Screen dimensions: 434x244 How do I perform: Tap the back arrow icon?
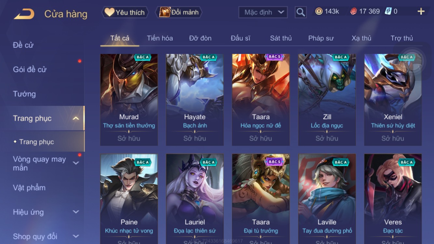[24, 14]
